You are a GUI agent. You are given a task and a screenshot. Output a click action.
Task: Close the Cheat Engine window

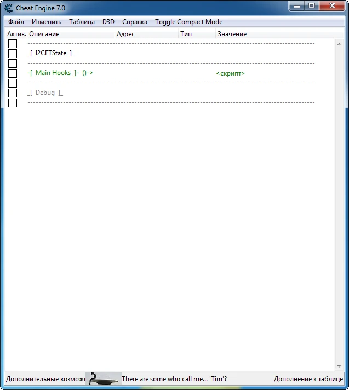(332, 5)
